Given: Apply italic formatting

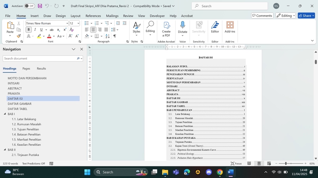Looking at the screenshot, I should (35, 30).
